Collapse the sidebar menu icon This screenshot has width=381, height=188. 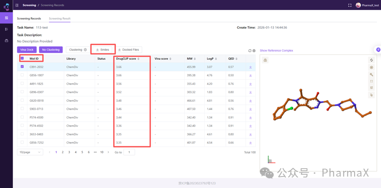17,5
